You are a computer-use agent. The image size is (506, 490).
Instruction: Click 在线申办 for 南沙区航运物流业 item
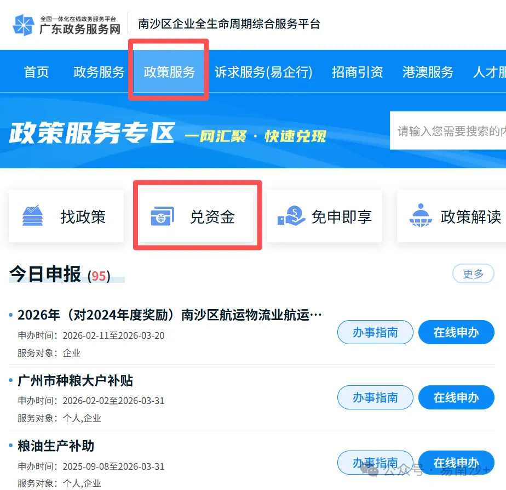[456, 332]
